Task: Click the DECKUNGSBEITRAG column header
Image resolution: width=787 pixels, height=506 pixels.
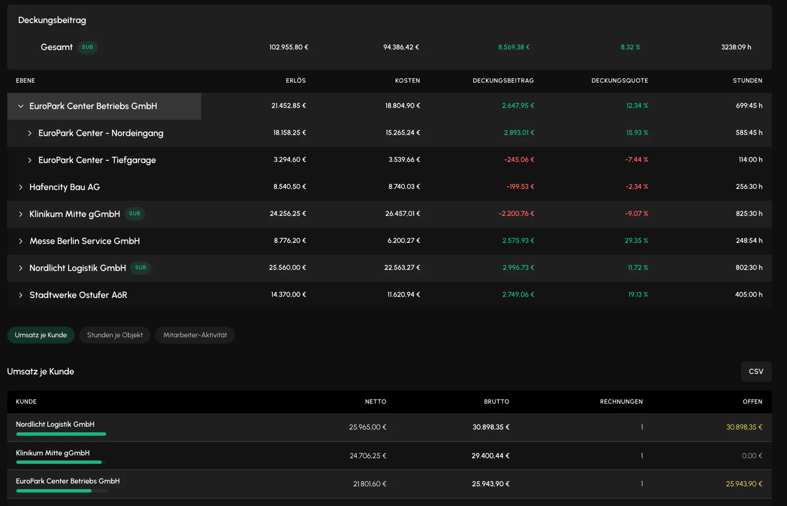Action: click(x=503, y=81)
